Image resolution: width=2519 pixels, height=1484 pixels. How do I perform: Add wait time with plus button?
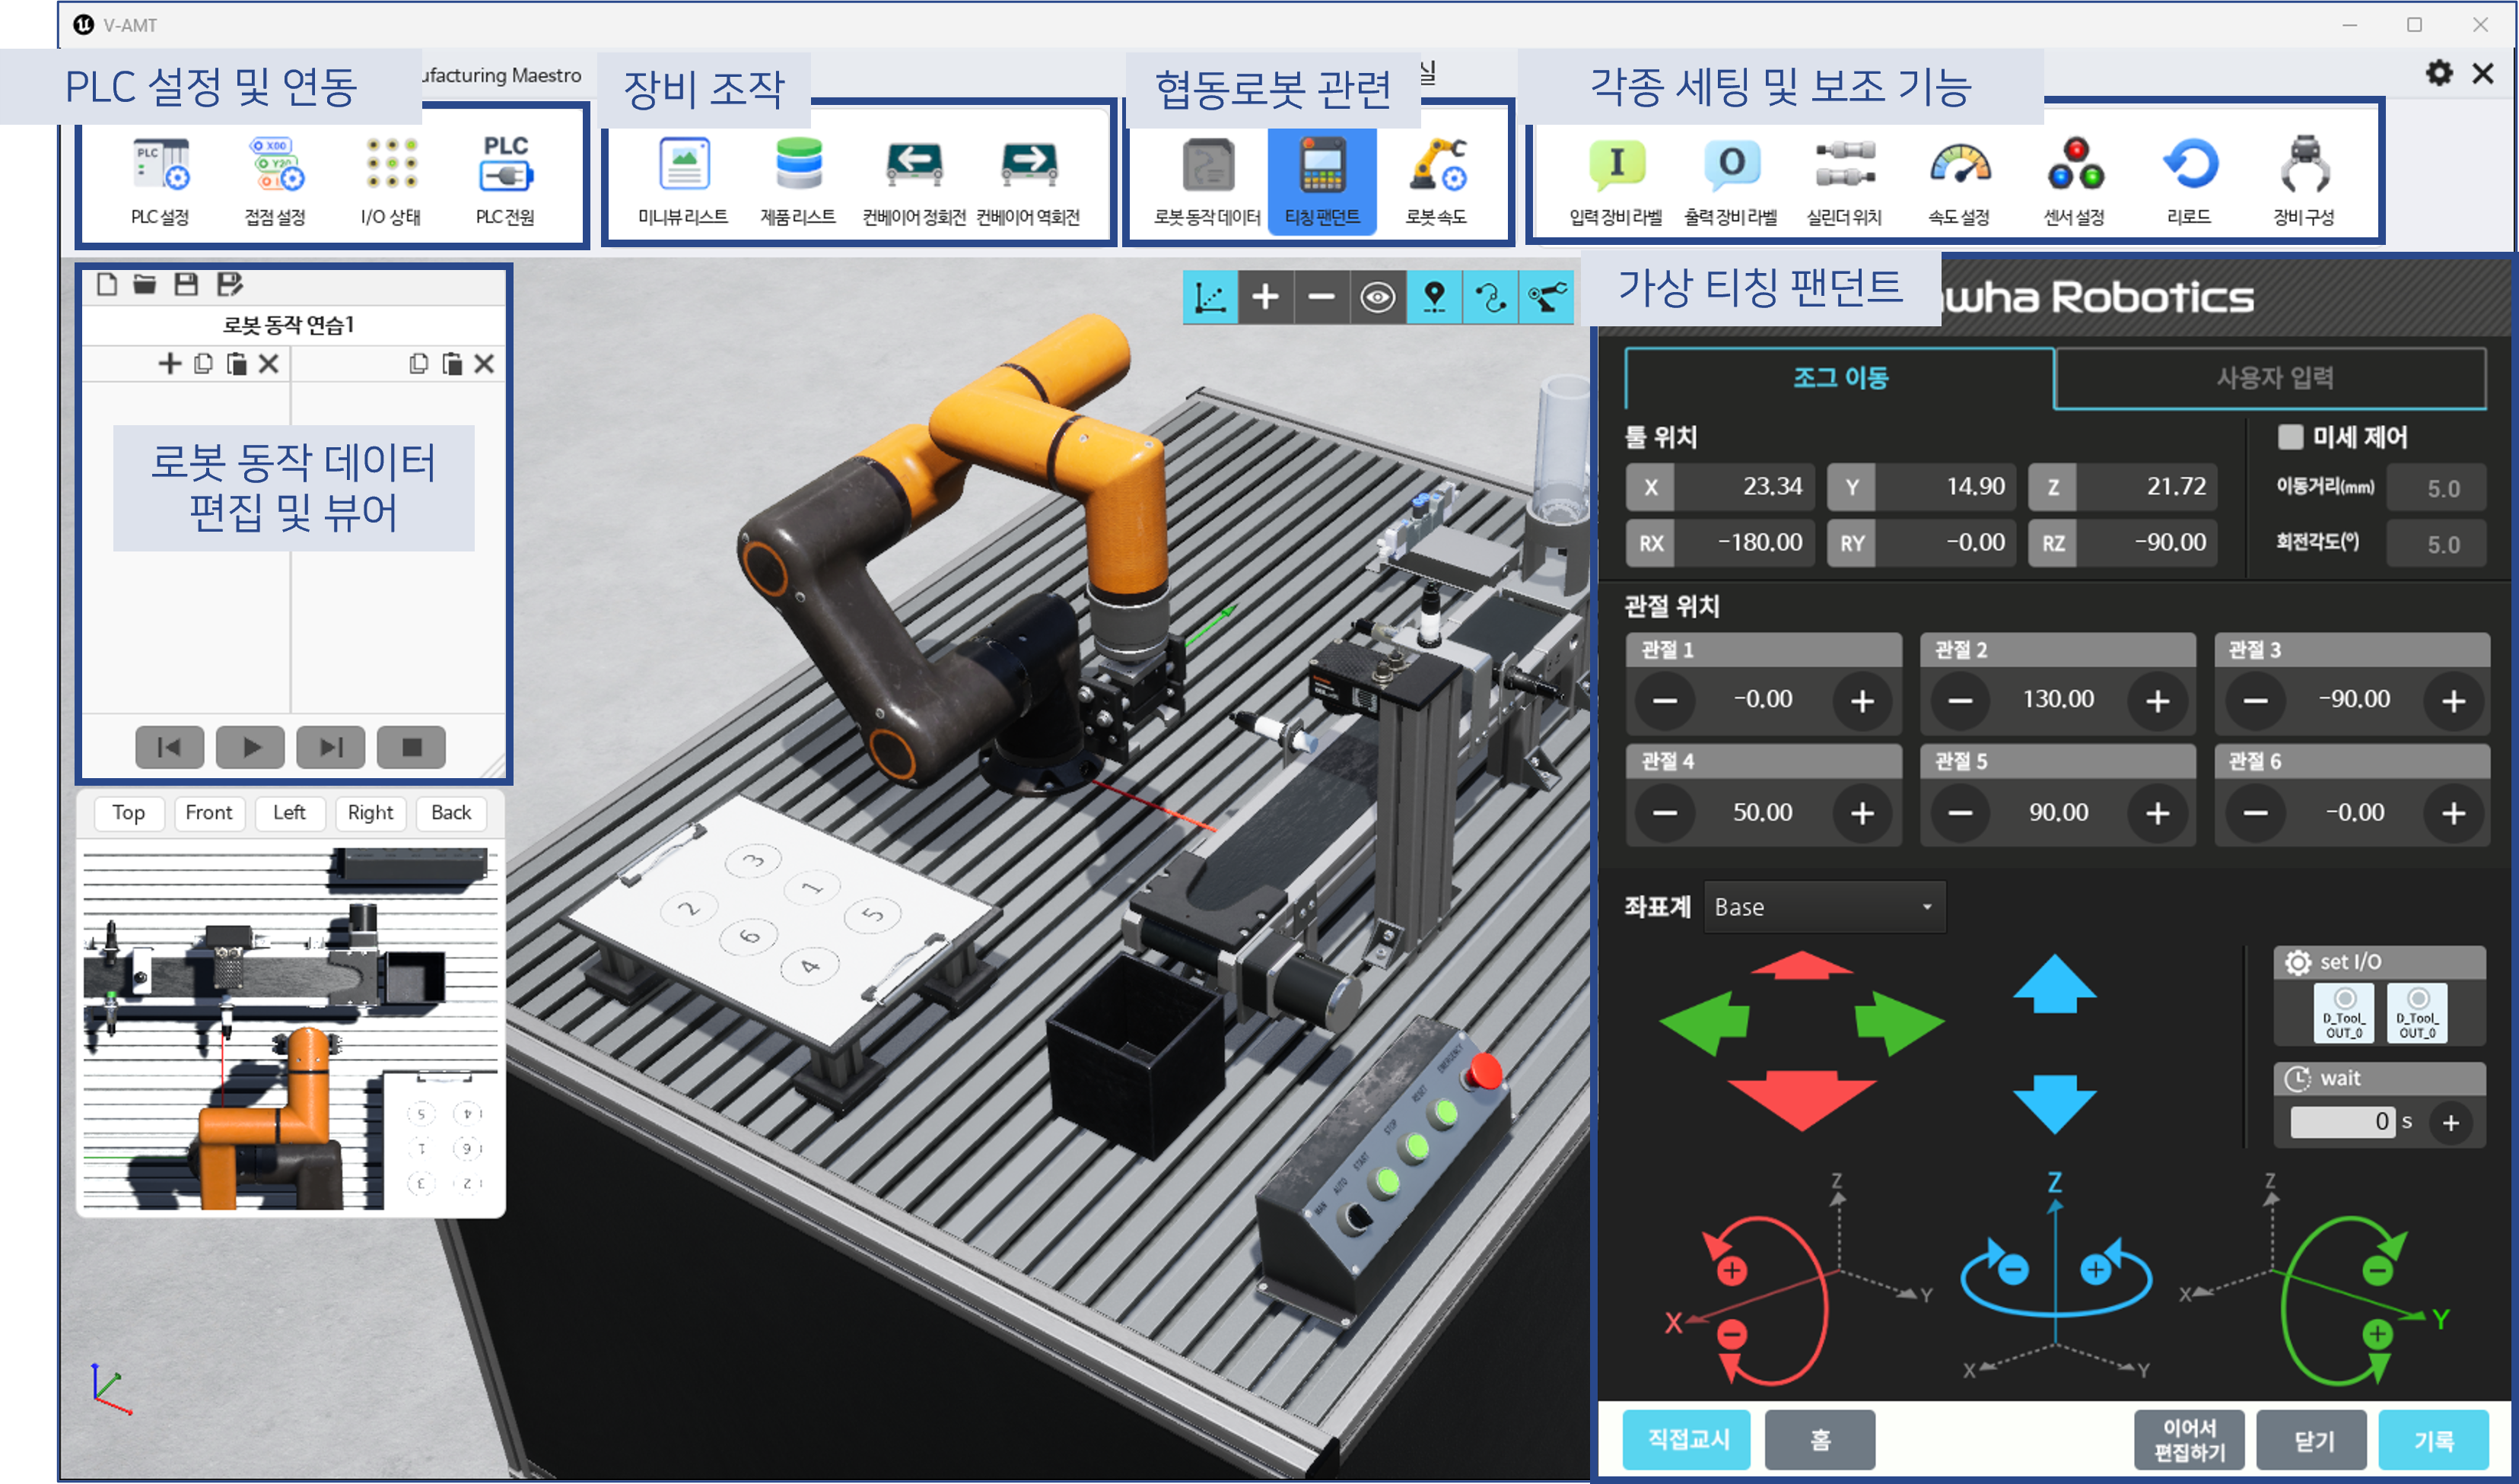[2451, 1123]
